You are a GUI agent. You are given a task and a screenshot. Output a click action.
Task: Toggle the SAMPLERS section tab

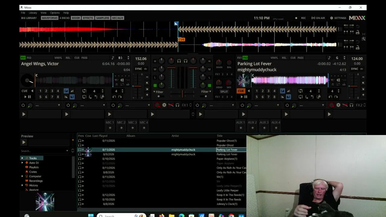click(x=103, y=18)
